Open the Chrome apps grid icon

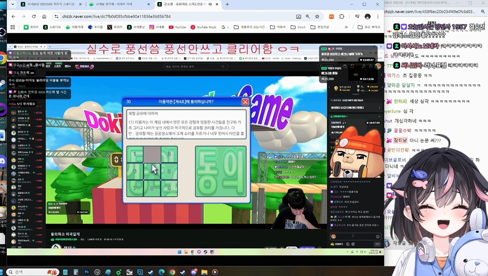13,27
